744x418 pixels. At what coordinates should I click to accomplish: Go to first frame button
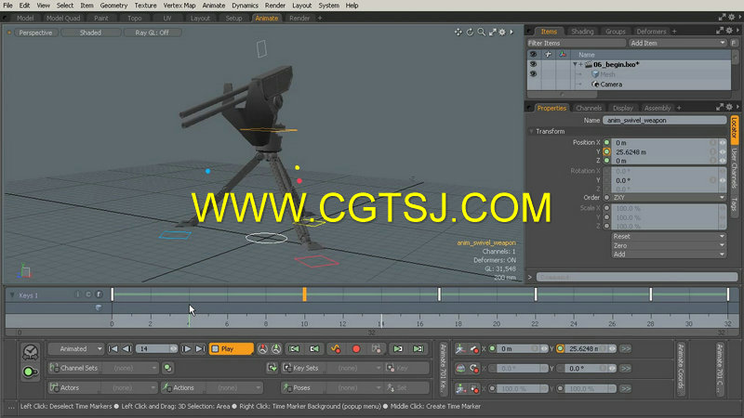click(113, 349)
